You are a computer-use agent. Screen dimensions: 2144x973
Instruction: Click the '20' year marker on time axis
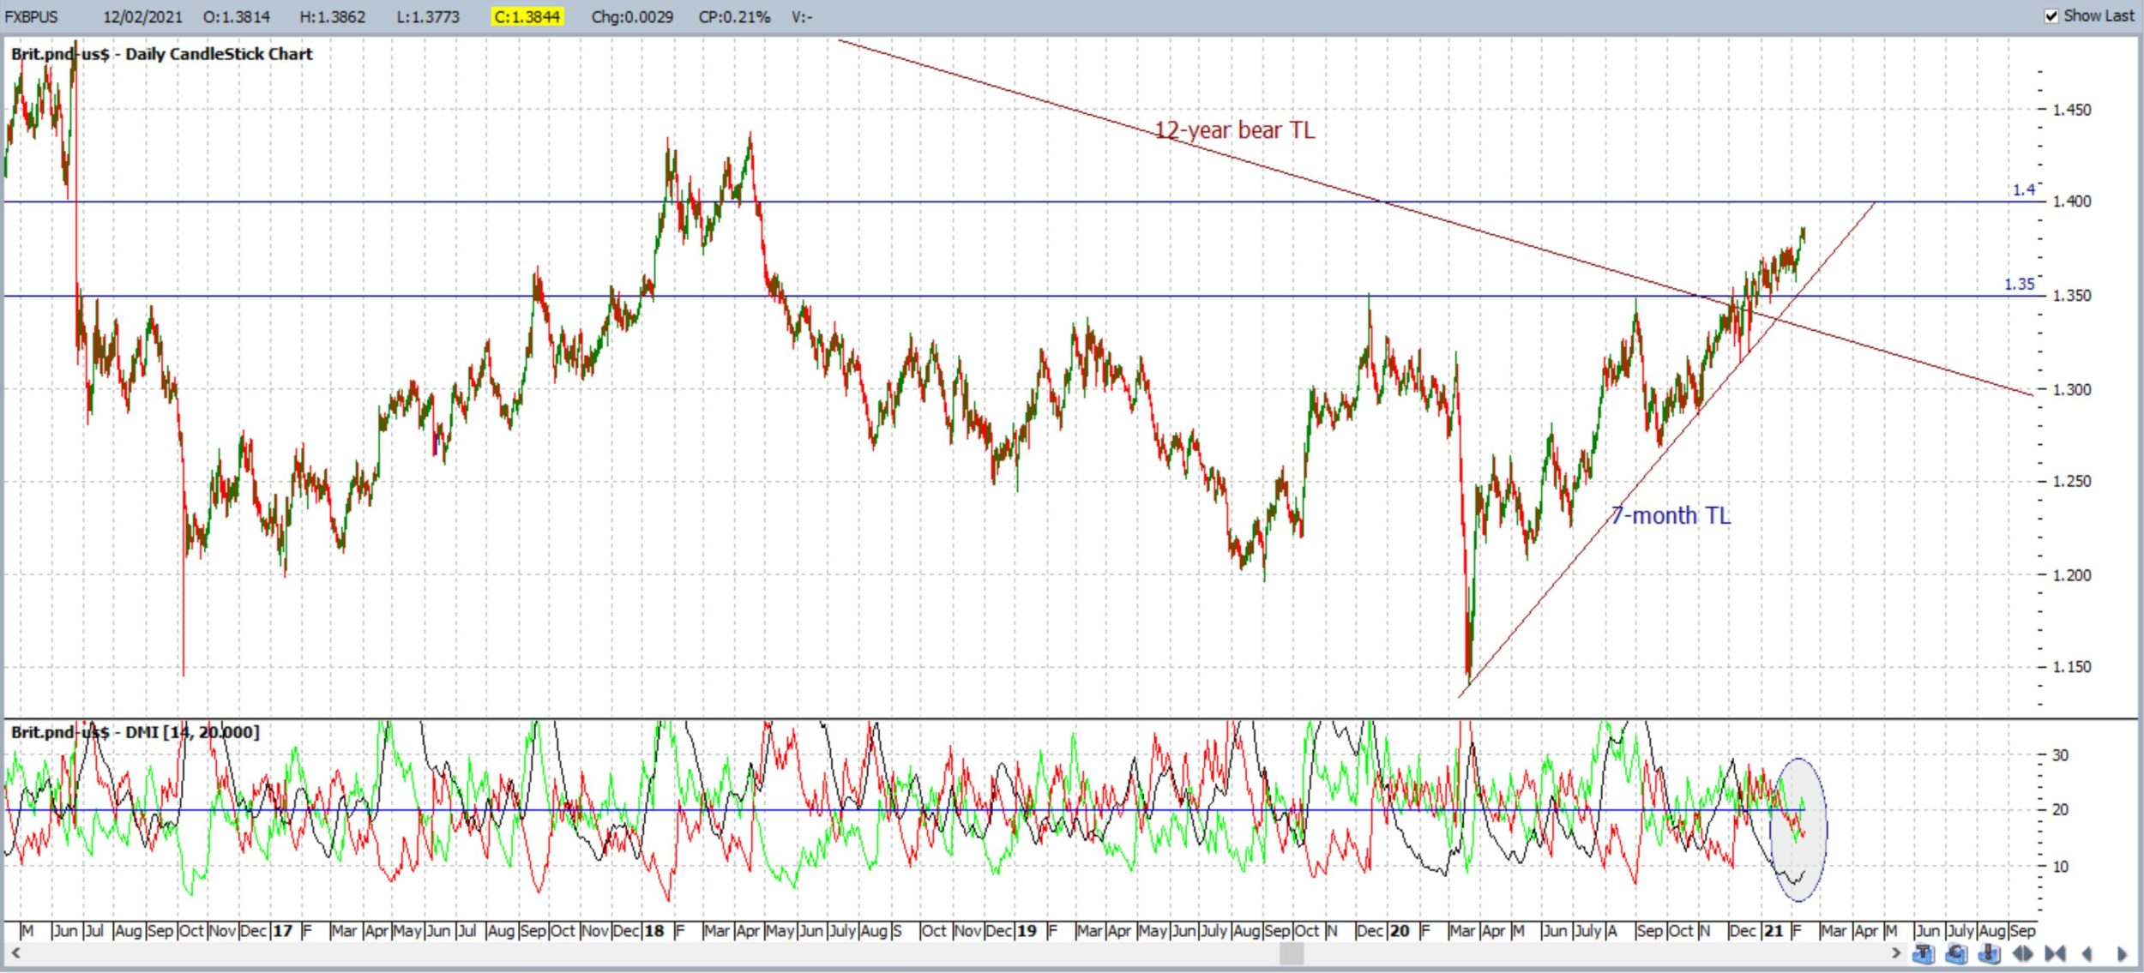pos(1400,931)
